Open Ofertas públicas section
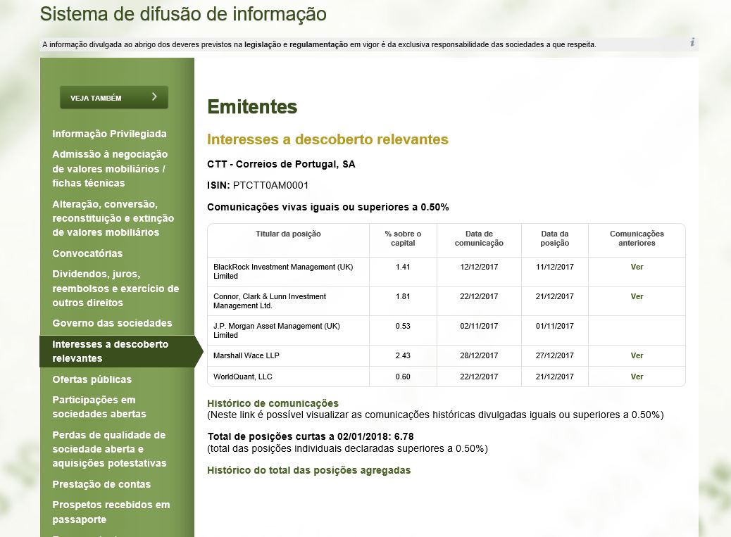The height and width of the screenshot is (537, 731). click(92, 379)
